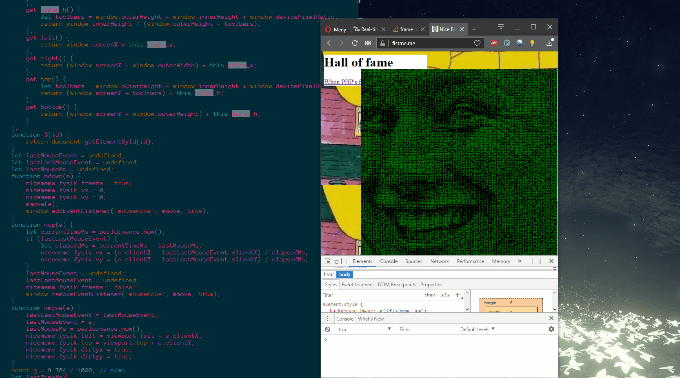Reload the page with the refresh icon
The width and height of the screenshot is (680, 378).
point(355,43)
